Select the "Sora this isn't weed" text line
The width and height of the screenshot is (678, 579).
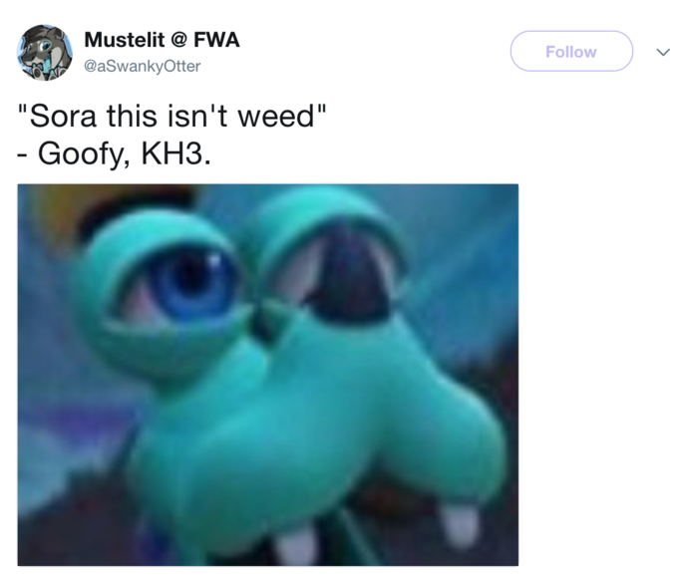(x=171, y=116)
